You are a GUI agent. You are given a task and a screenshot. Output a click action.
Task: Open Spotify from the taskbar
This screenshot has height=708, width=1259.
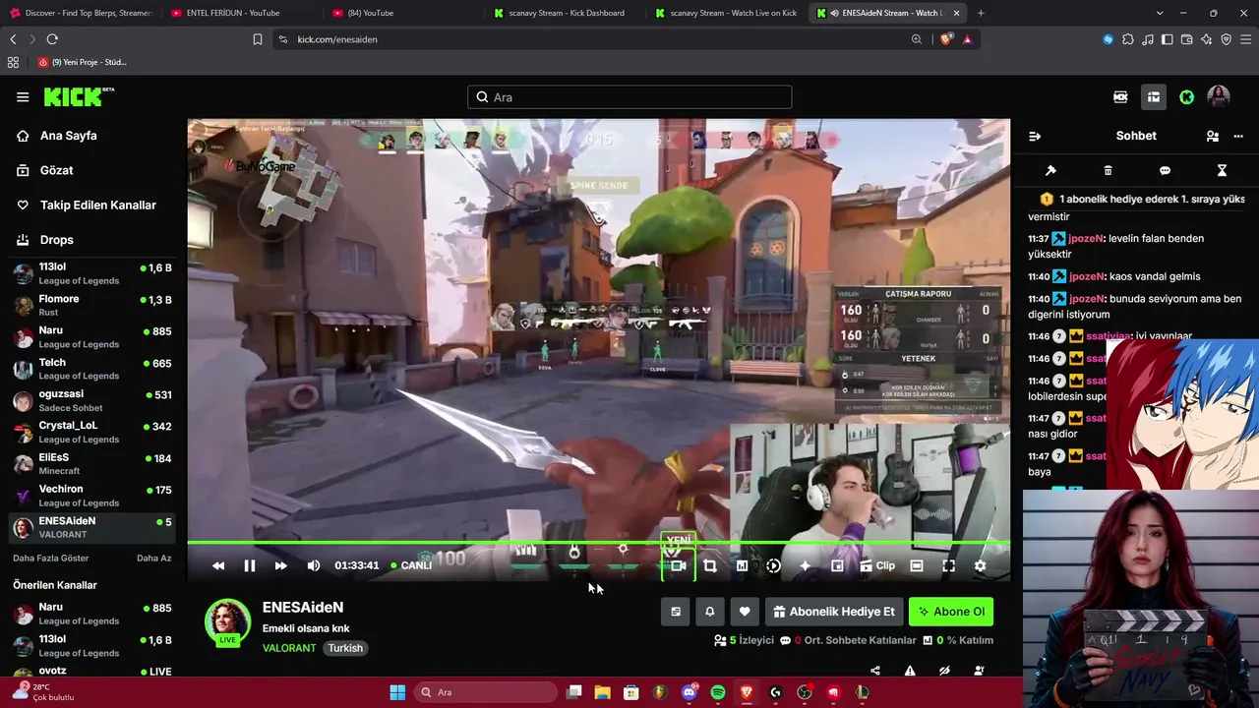coord(718,692)
